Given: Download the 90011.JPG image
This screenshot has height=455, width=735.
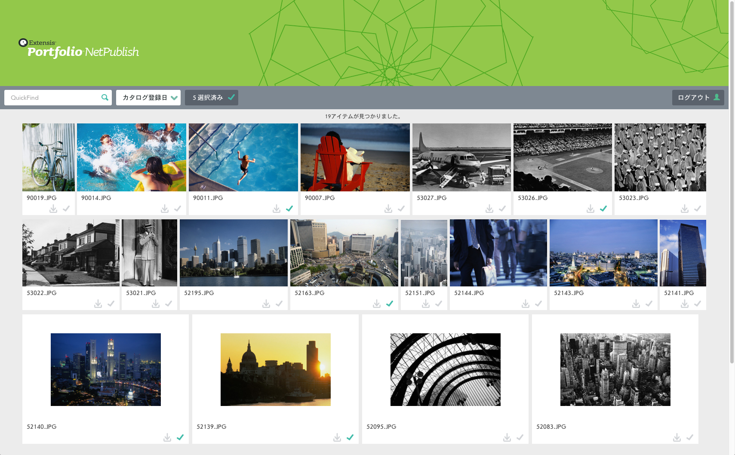Looking at the screenshot, I should 277,209.
